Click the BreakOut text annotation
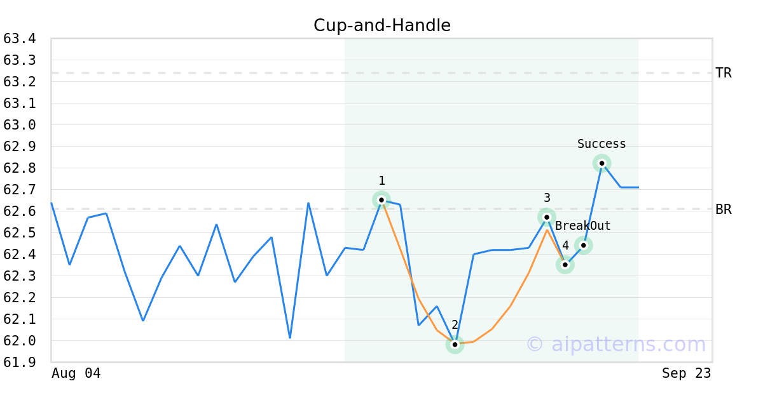Screen dimensions: 763x400 tap(582, 226)
